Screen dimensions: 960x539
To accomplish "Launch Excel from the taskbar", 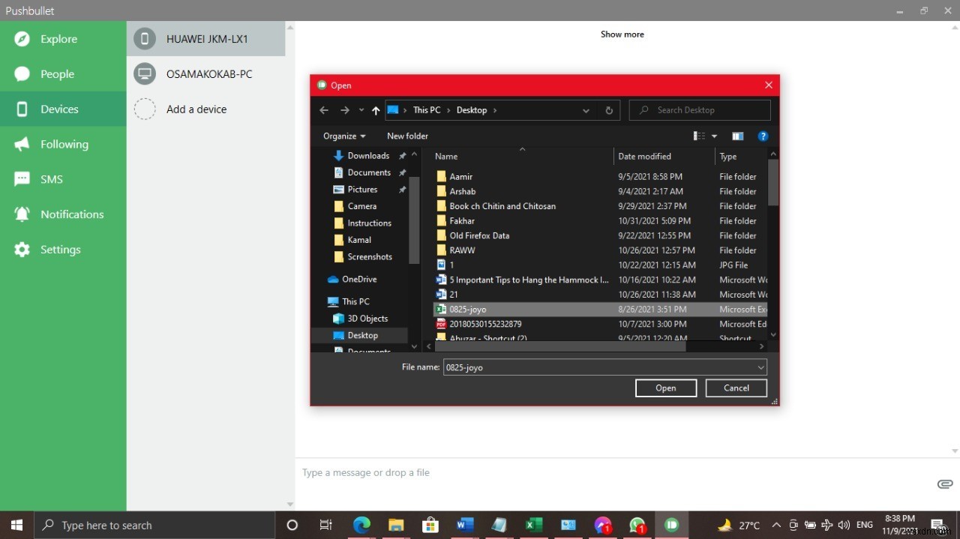I will pyautogui.click(x=533, y=525).
